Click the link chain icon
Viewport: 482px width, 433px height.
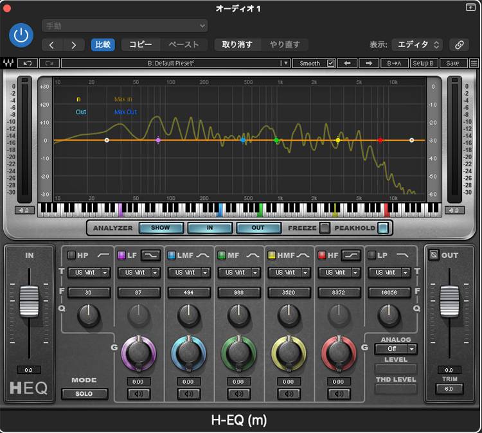tap(459, 45)
